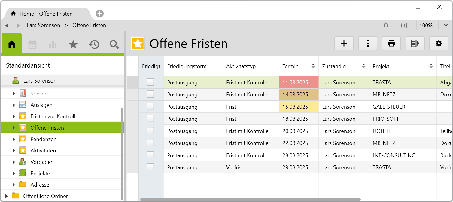Open the zoom dropdown chevron
Image resolution: width=453 pixels, height=202 pixels.
tap(445, 25)
